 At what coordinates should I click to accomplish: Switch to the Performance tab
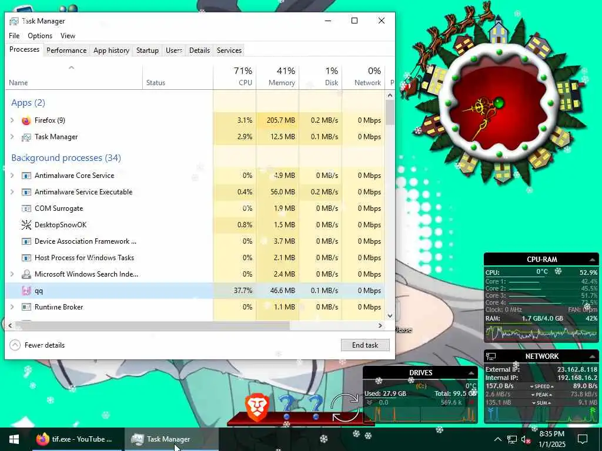point(66,51)
